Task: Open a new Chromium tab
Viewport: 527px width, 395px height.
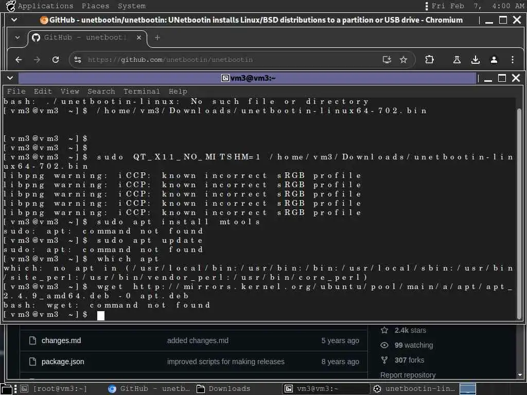Action: (157, 38)
